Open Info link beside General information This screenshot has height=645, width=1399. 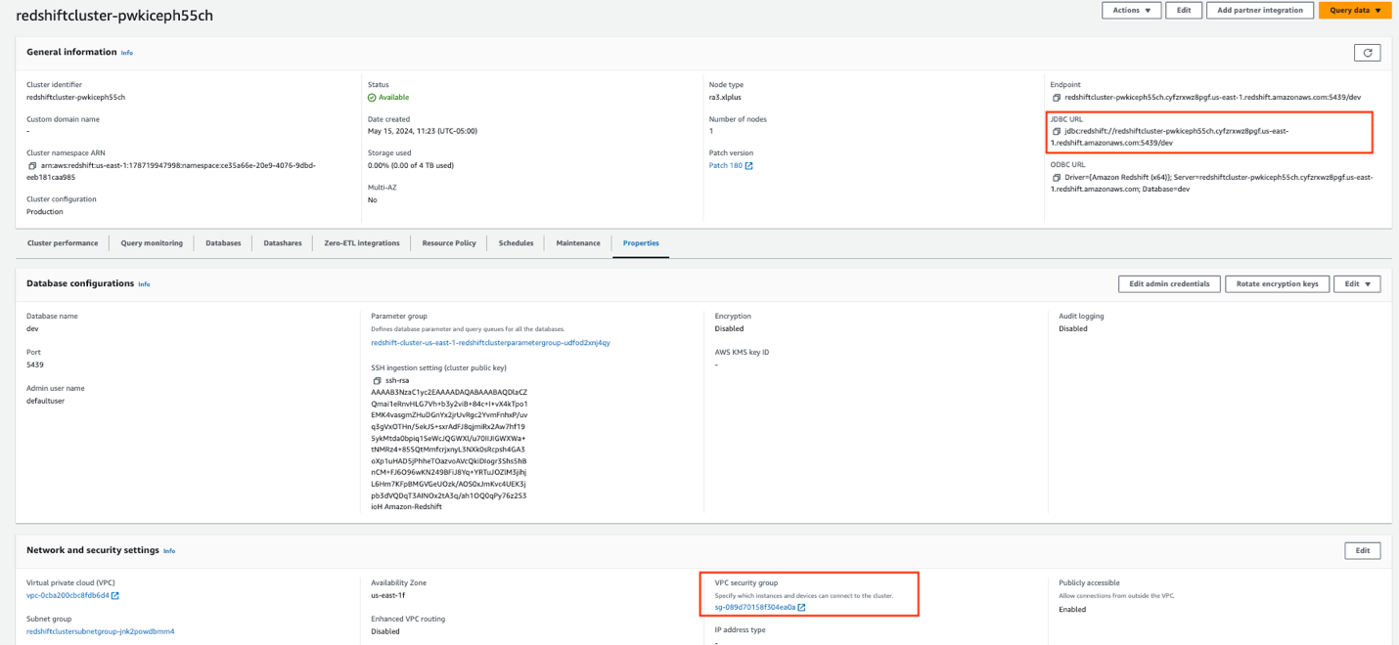pos(127,53)
